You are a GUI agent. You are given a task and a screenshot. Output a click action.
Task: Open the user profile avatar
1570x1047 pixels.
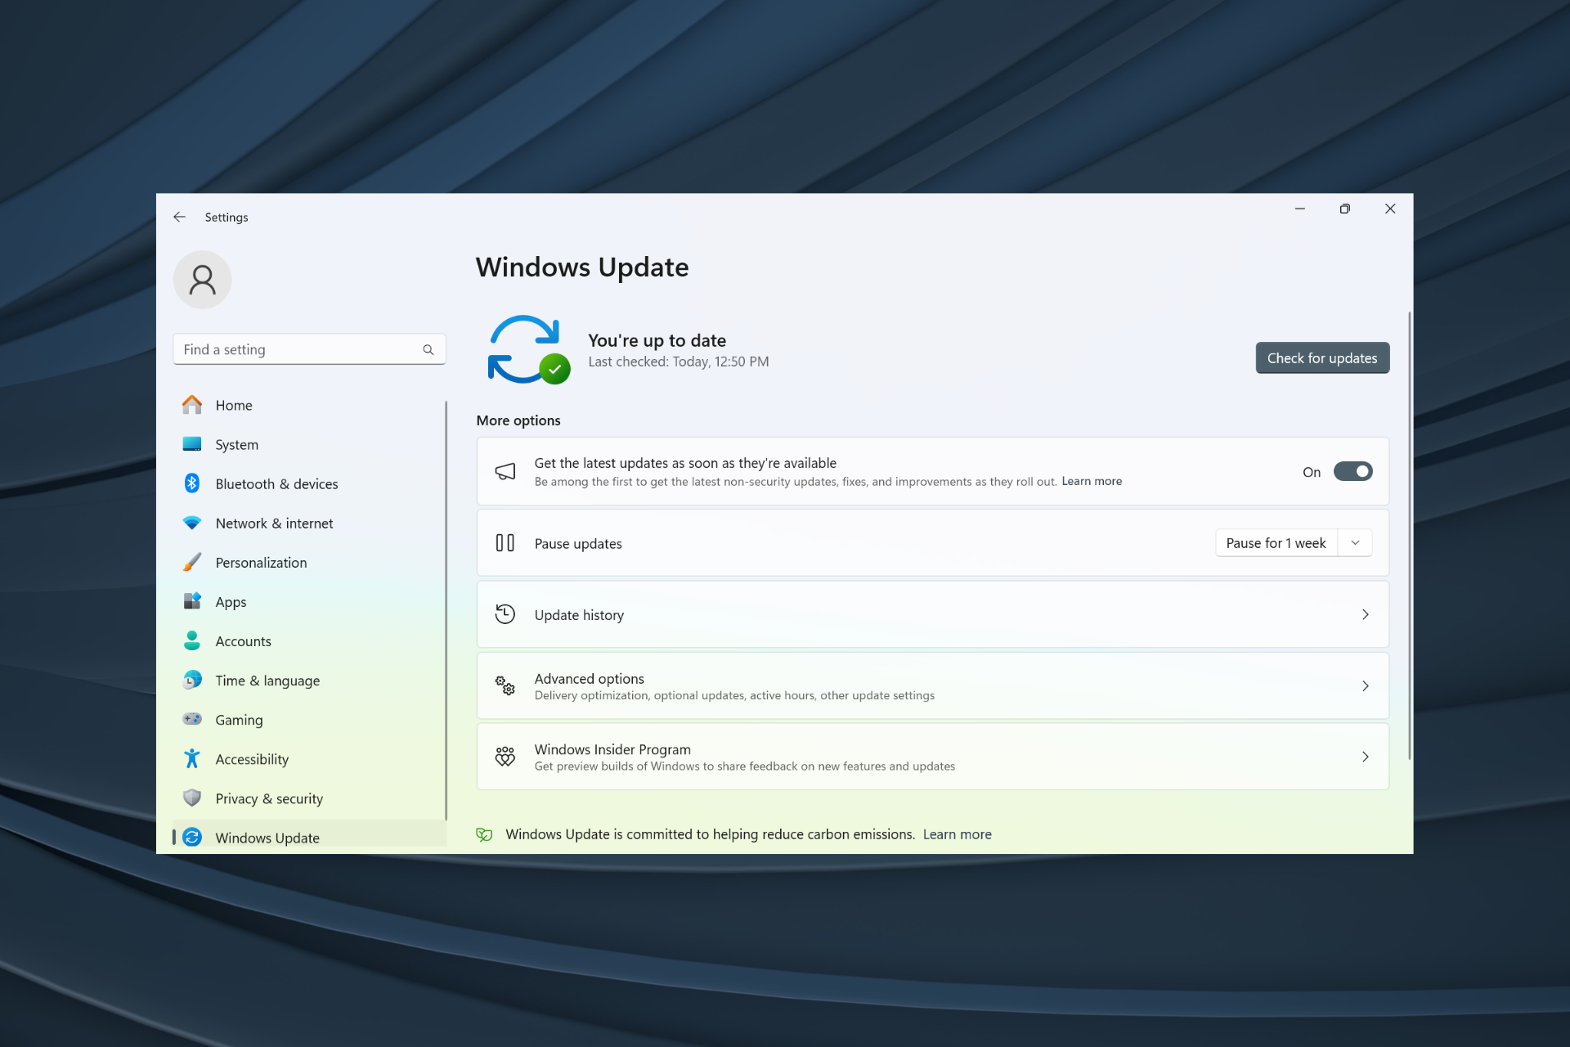(202, 280)
